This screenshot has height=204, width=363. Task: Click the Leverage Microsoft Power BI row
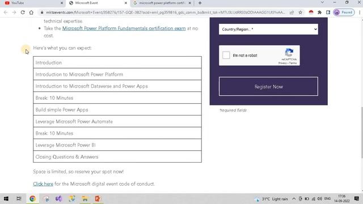tap(117, 145)
